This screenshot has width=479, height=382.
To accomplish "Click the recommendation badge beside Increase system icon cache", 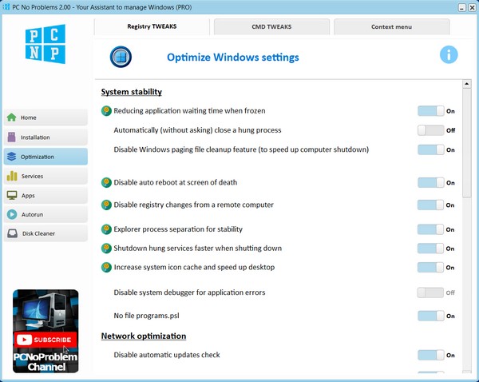I will pyautogui.click(x=106, y=267).
